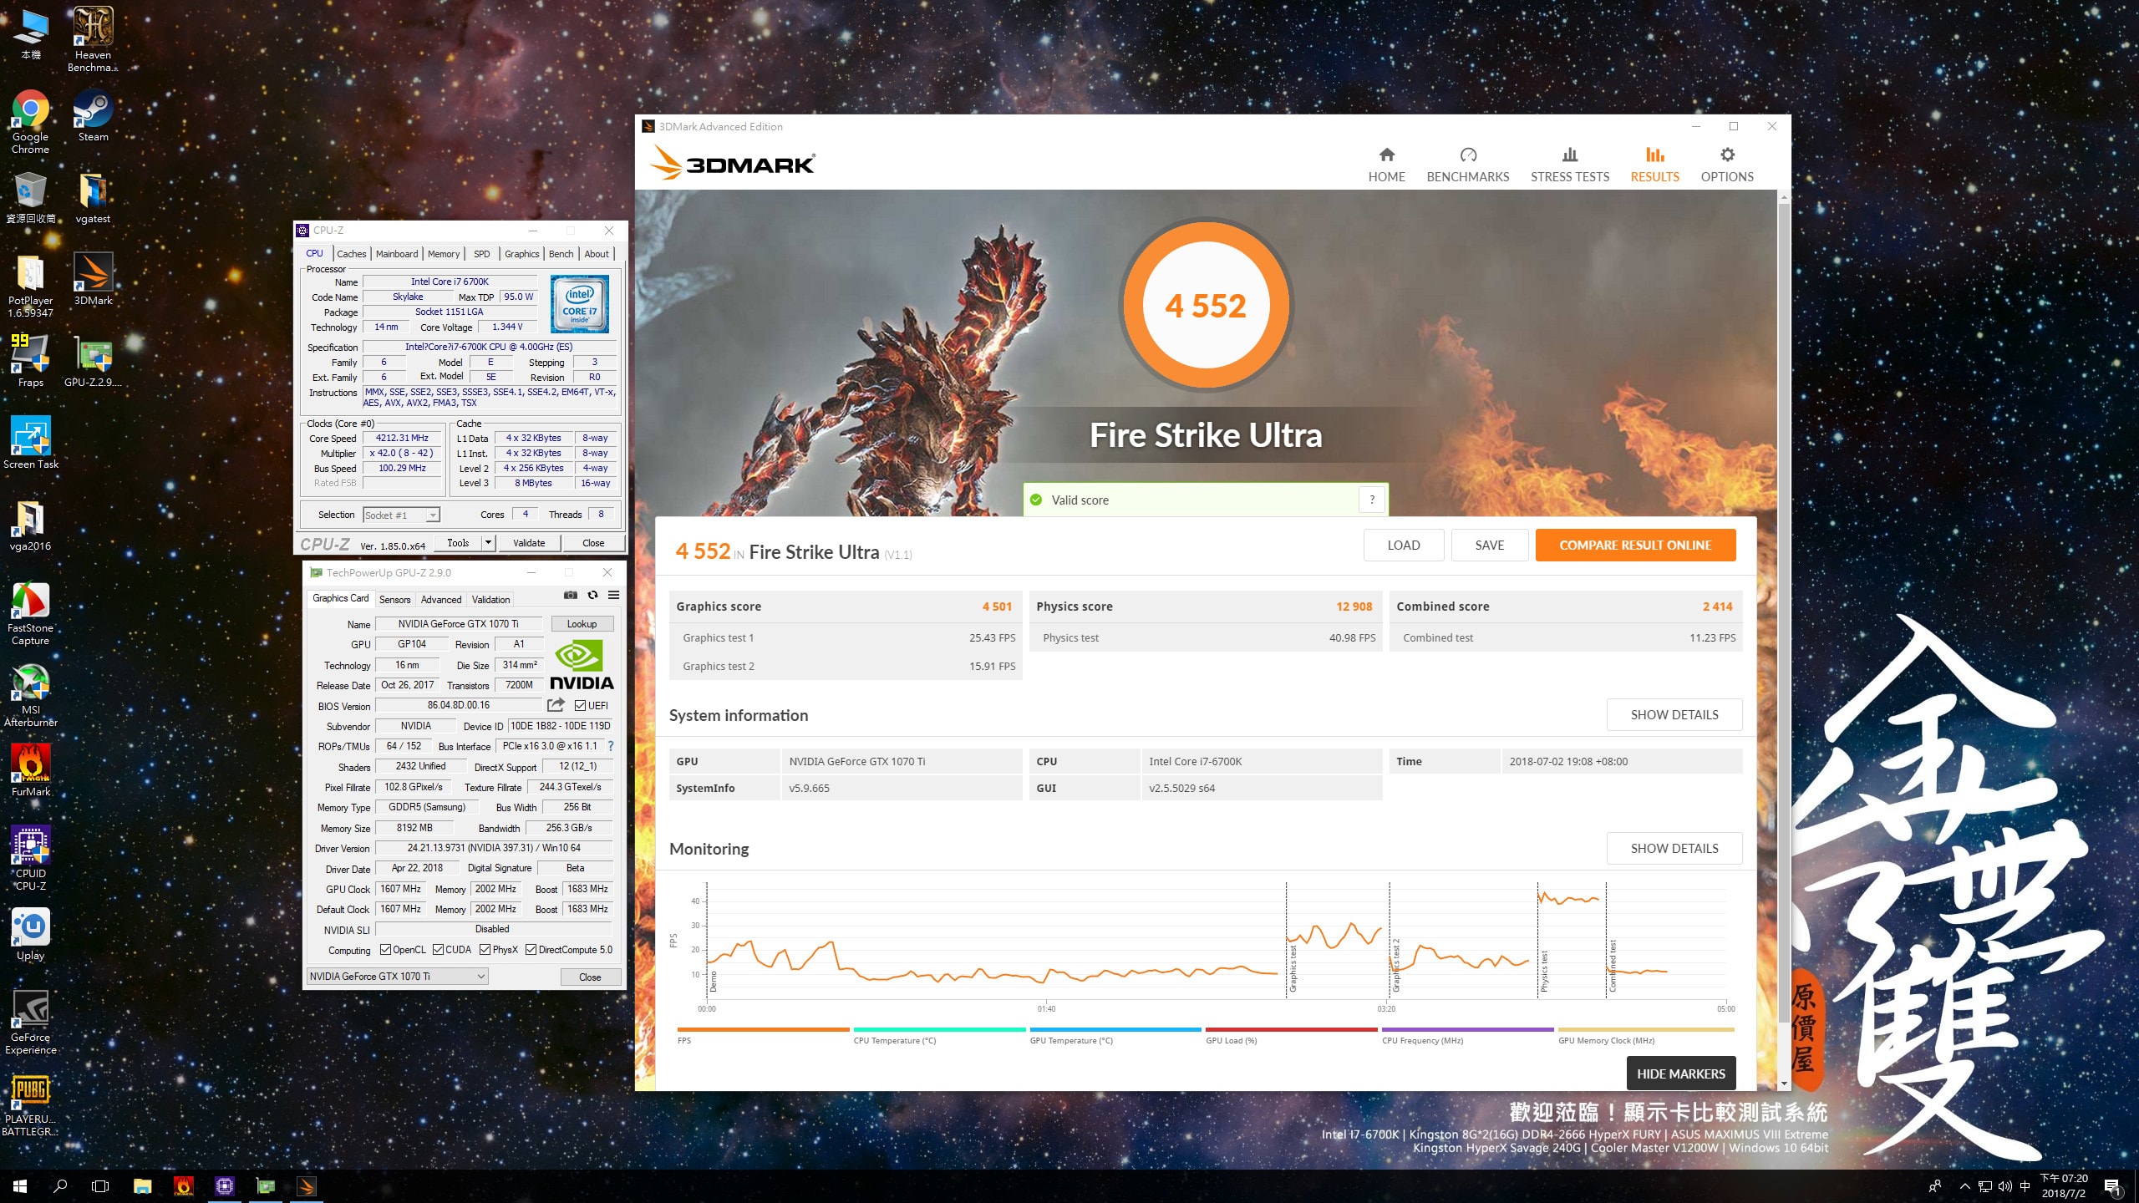Click FPS legend bar in Monitoring
The image size is (2139, 1203).
763,1035
